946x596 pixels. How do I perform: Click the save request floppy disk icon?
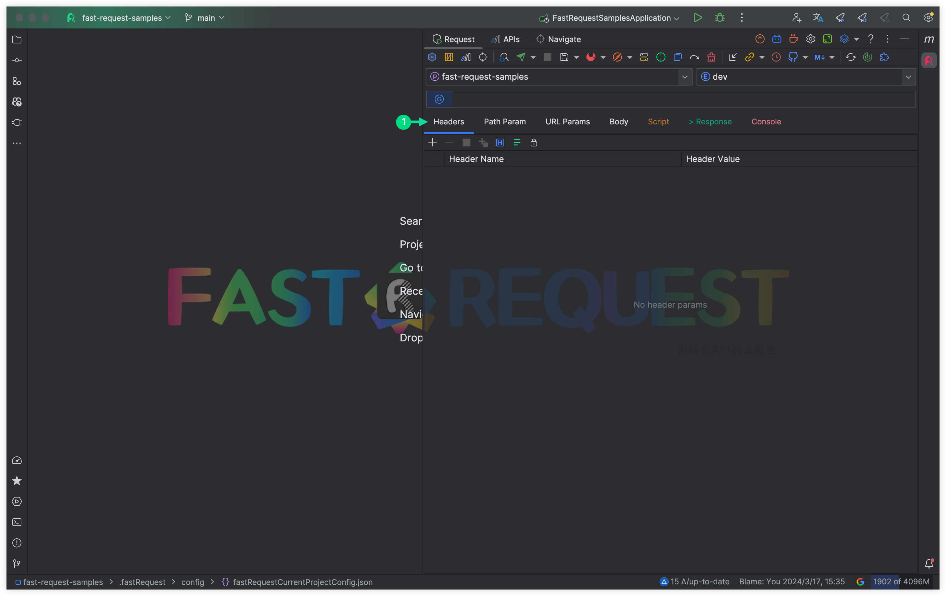point(564,57)
